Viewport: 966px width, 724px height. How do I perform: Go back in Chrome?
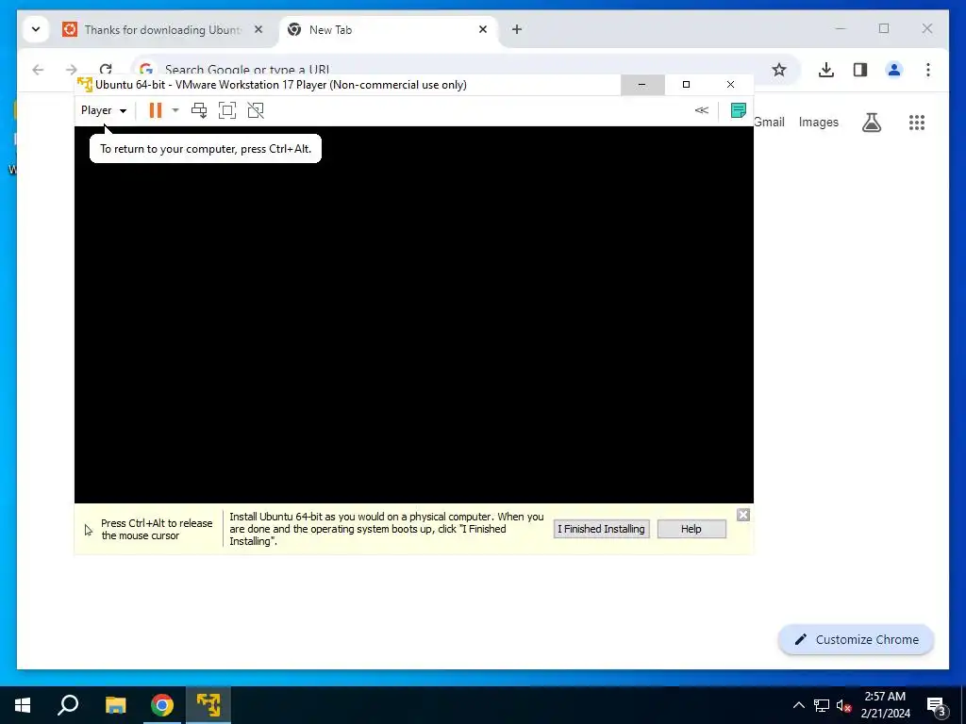38,70
